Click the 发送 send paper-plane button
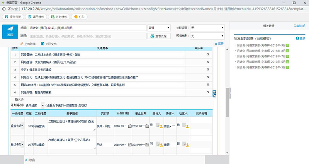Screen dimensions: 309x164 click(10, 32)
